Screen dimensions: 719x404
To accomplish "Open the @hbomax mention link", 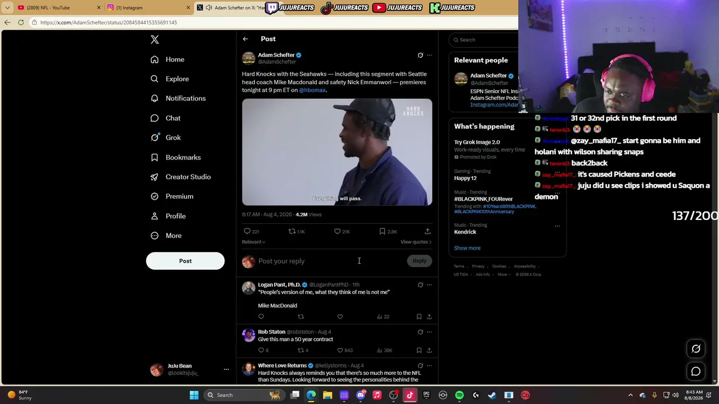I will [x=312, y=90].
